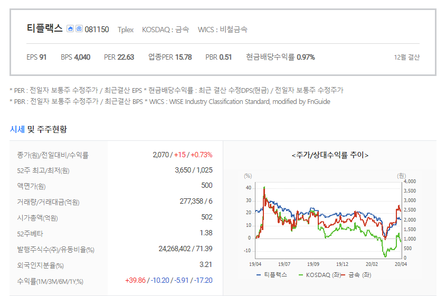Click the 4,000 right-axis label on chart
This screenshot has width=446, height=296.
click(x=410, y=182)
